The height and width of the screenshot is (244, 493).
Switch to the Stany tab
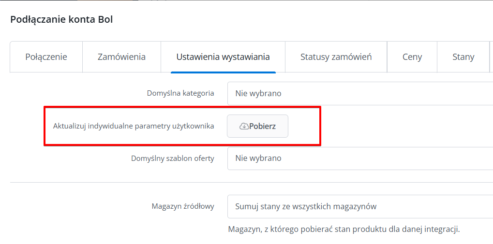coord(463,57)
